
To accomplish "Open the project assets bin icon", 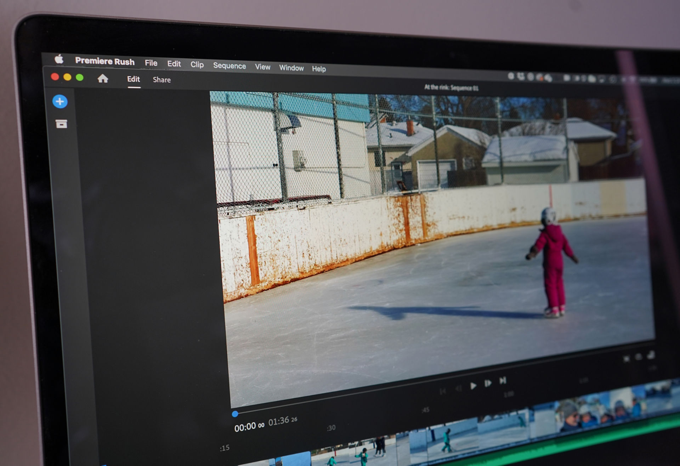I will (61, 124).
